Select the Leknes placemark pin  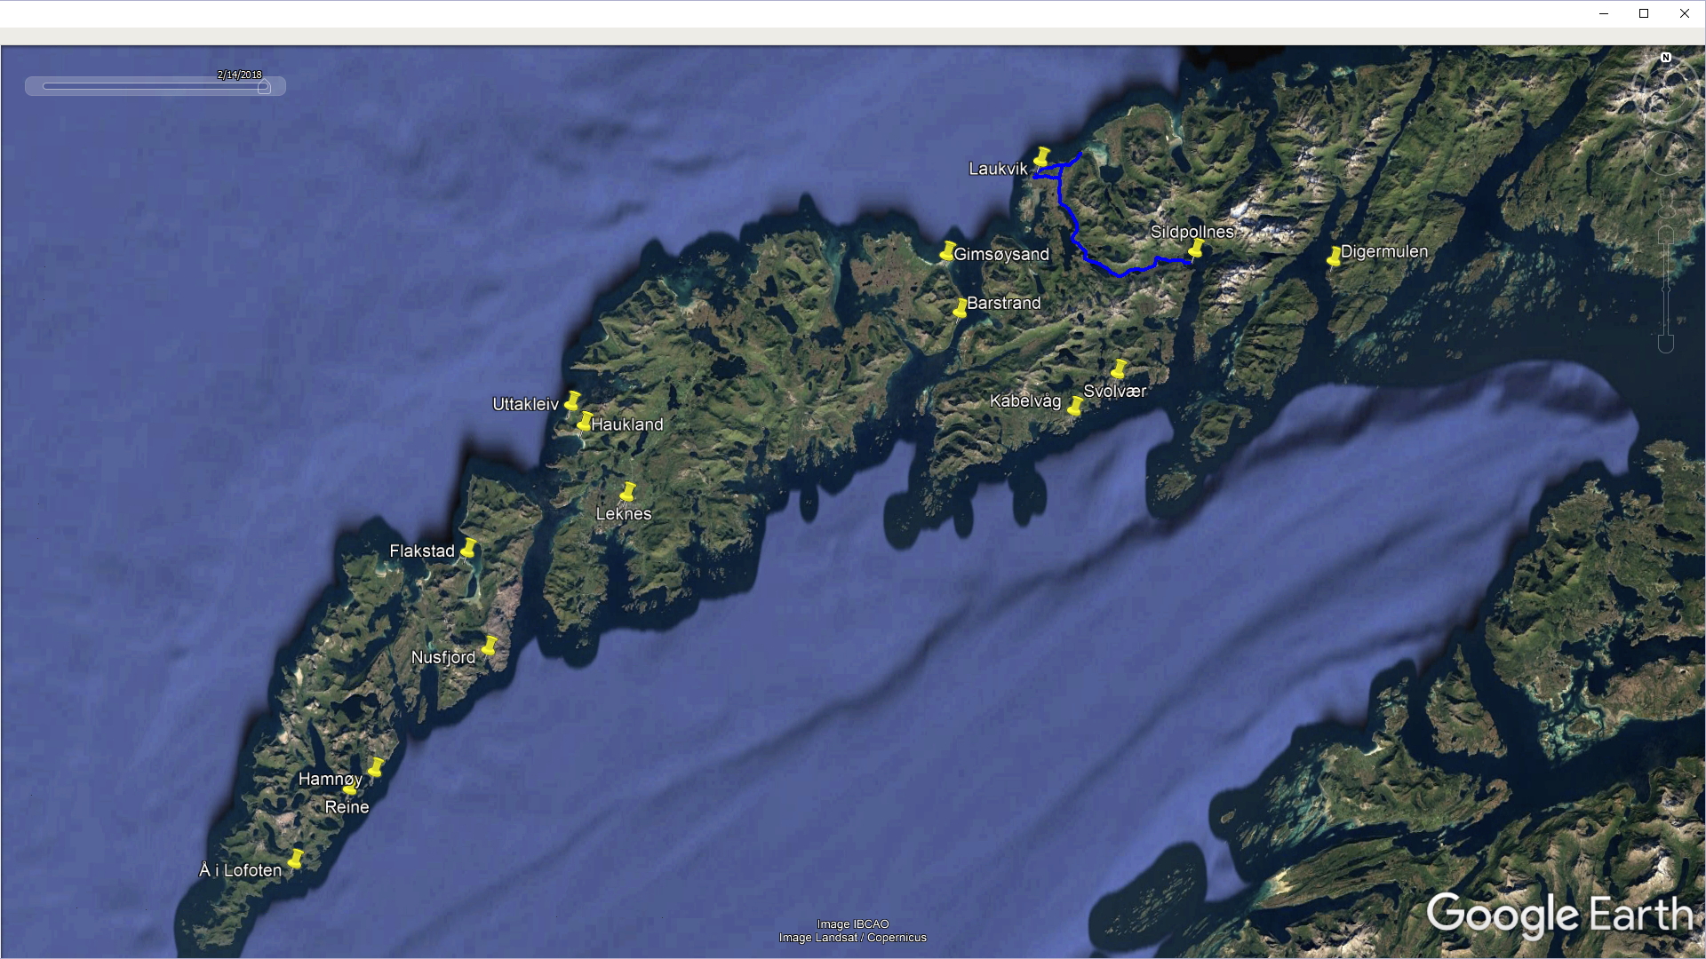point(627,493)
